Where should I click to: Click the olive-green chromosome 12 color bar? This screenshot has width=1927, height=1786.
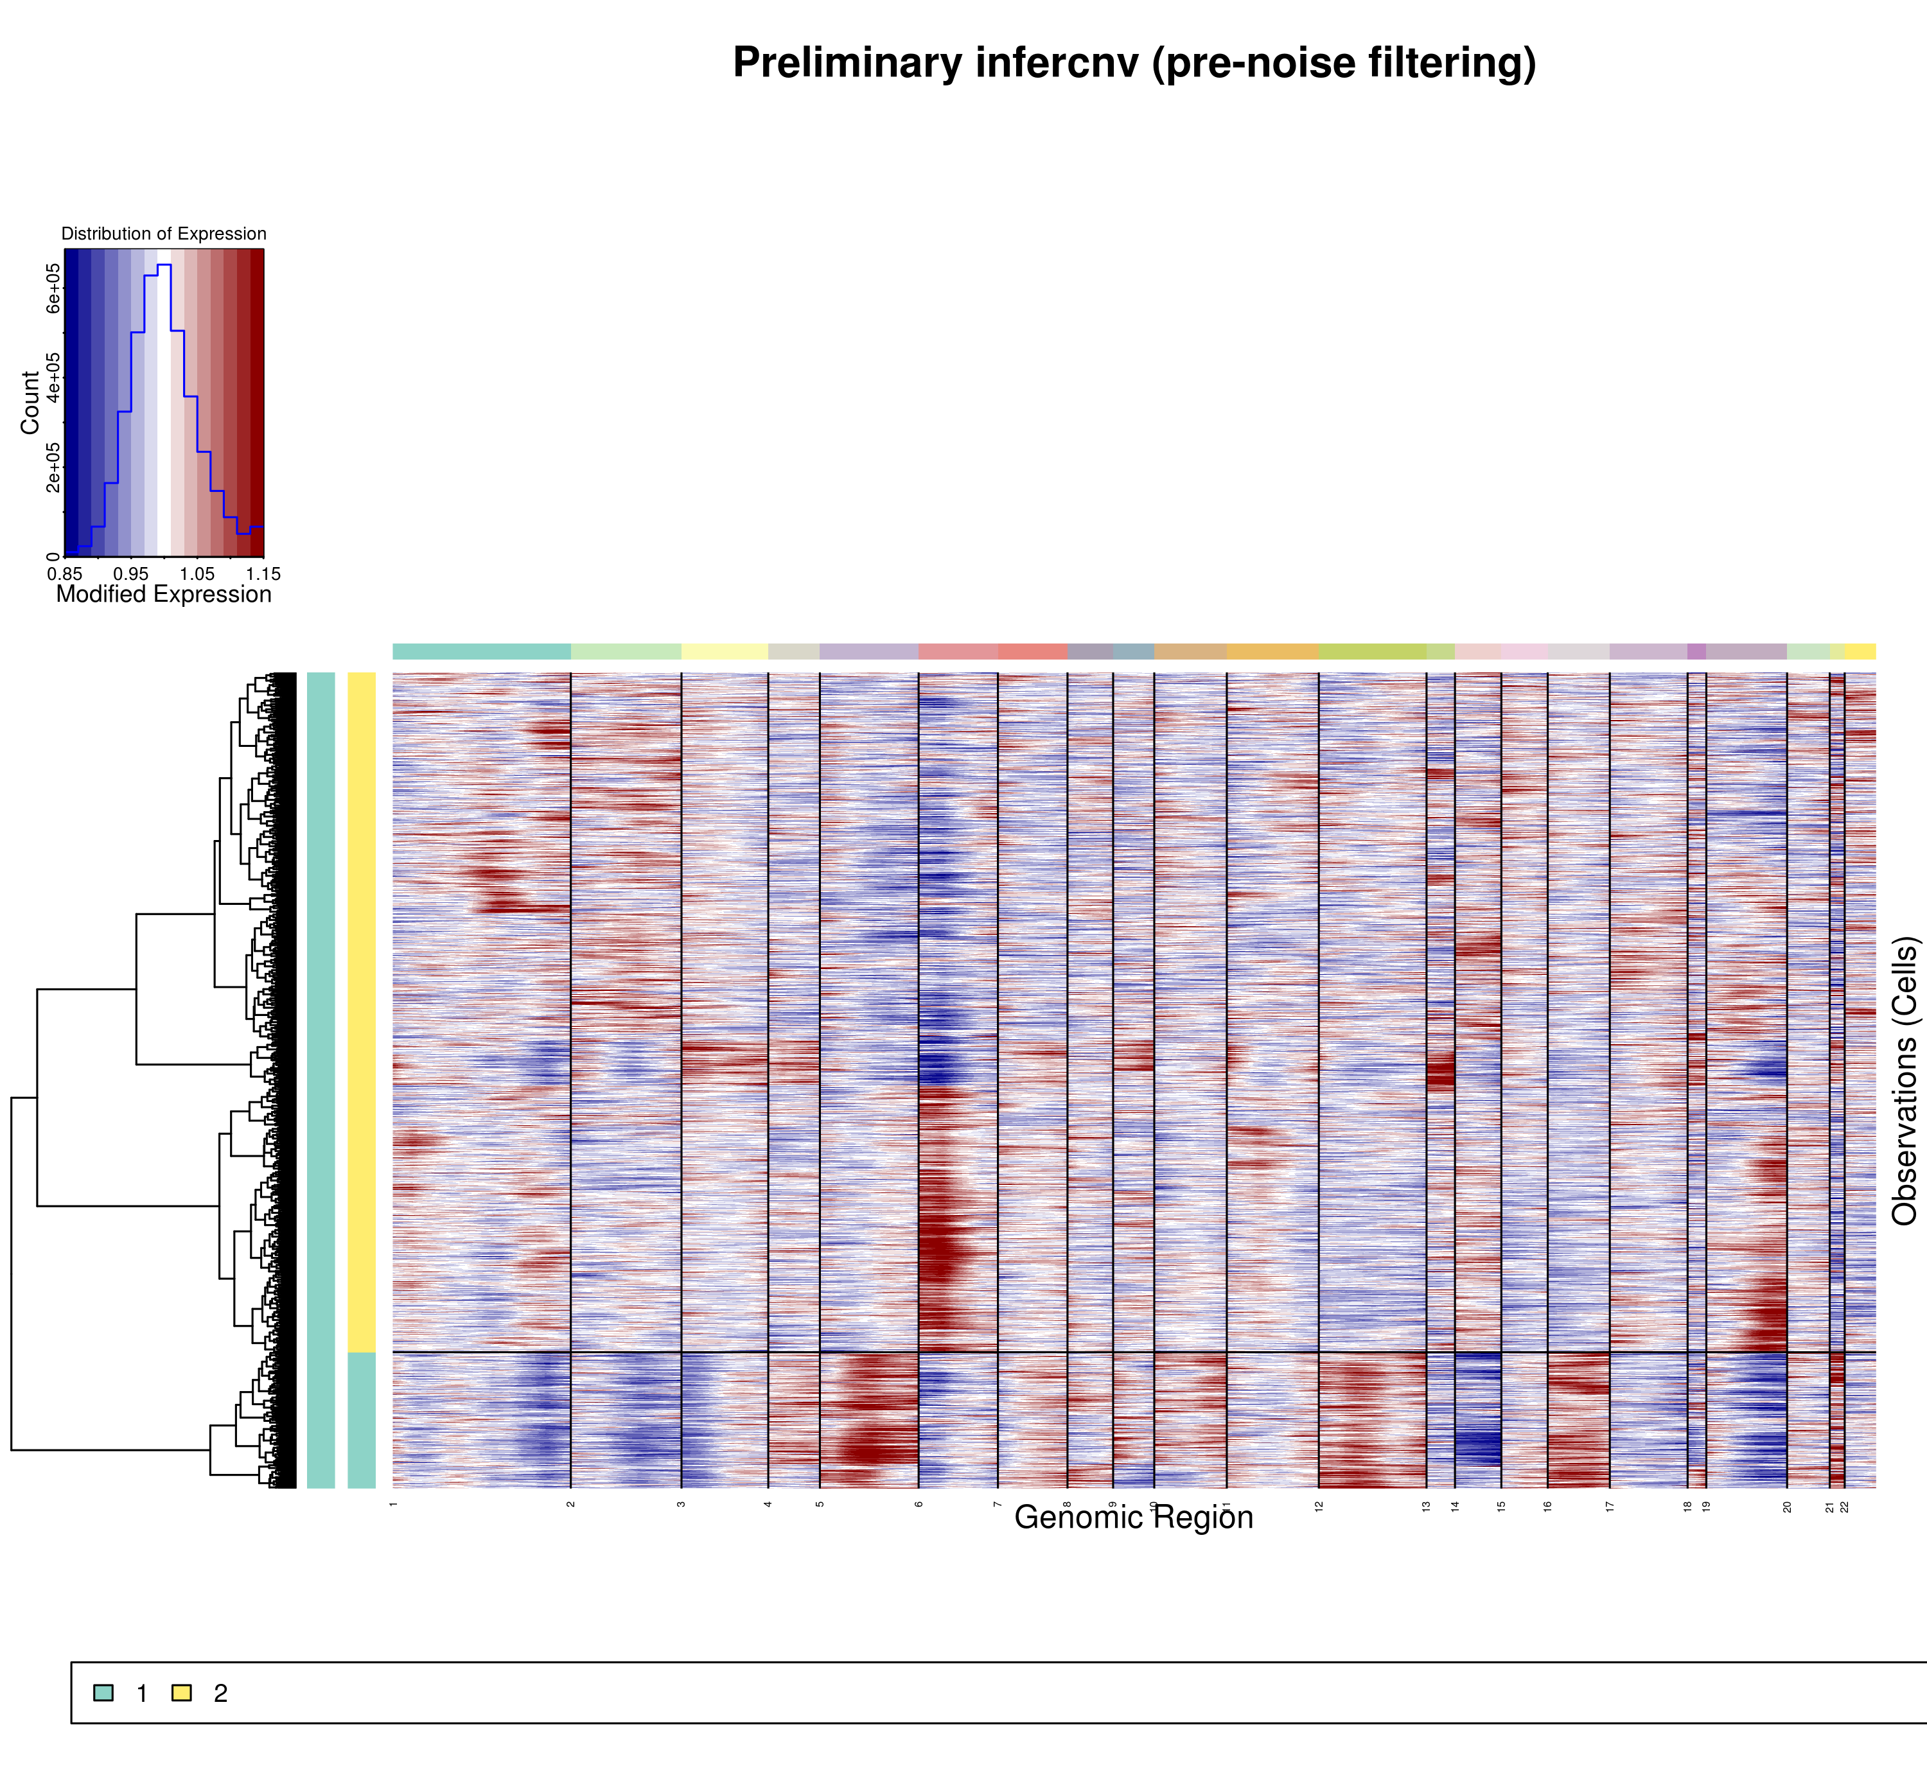tap(1371, 651)
